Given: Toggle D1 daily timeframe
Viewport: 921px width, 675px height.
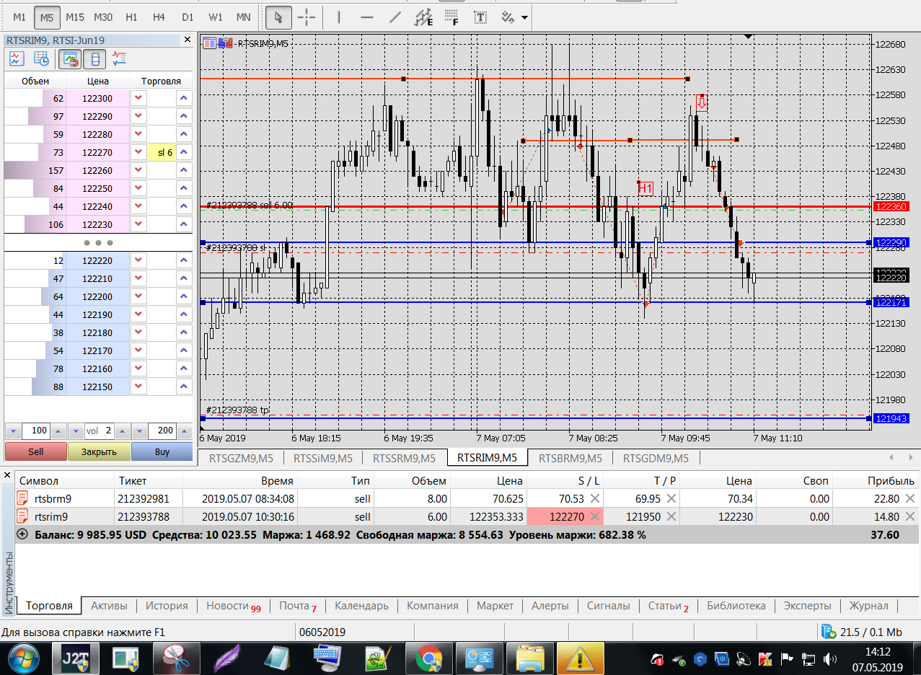Looking at the screenshot, I should [x=188, y=17].
